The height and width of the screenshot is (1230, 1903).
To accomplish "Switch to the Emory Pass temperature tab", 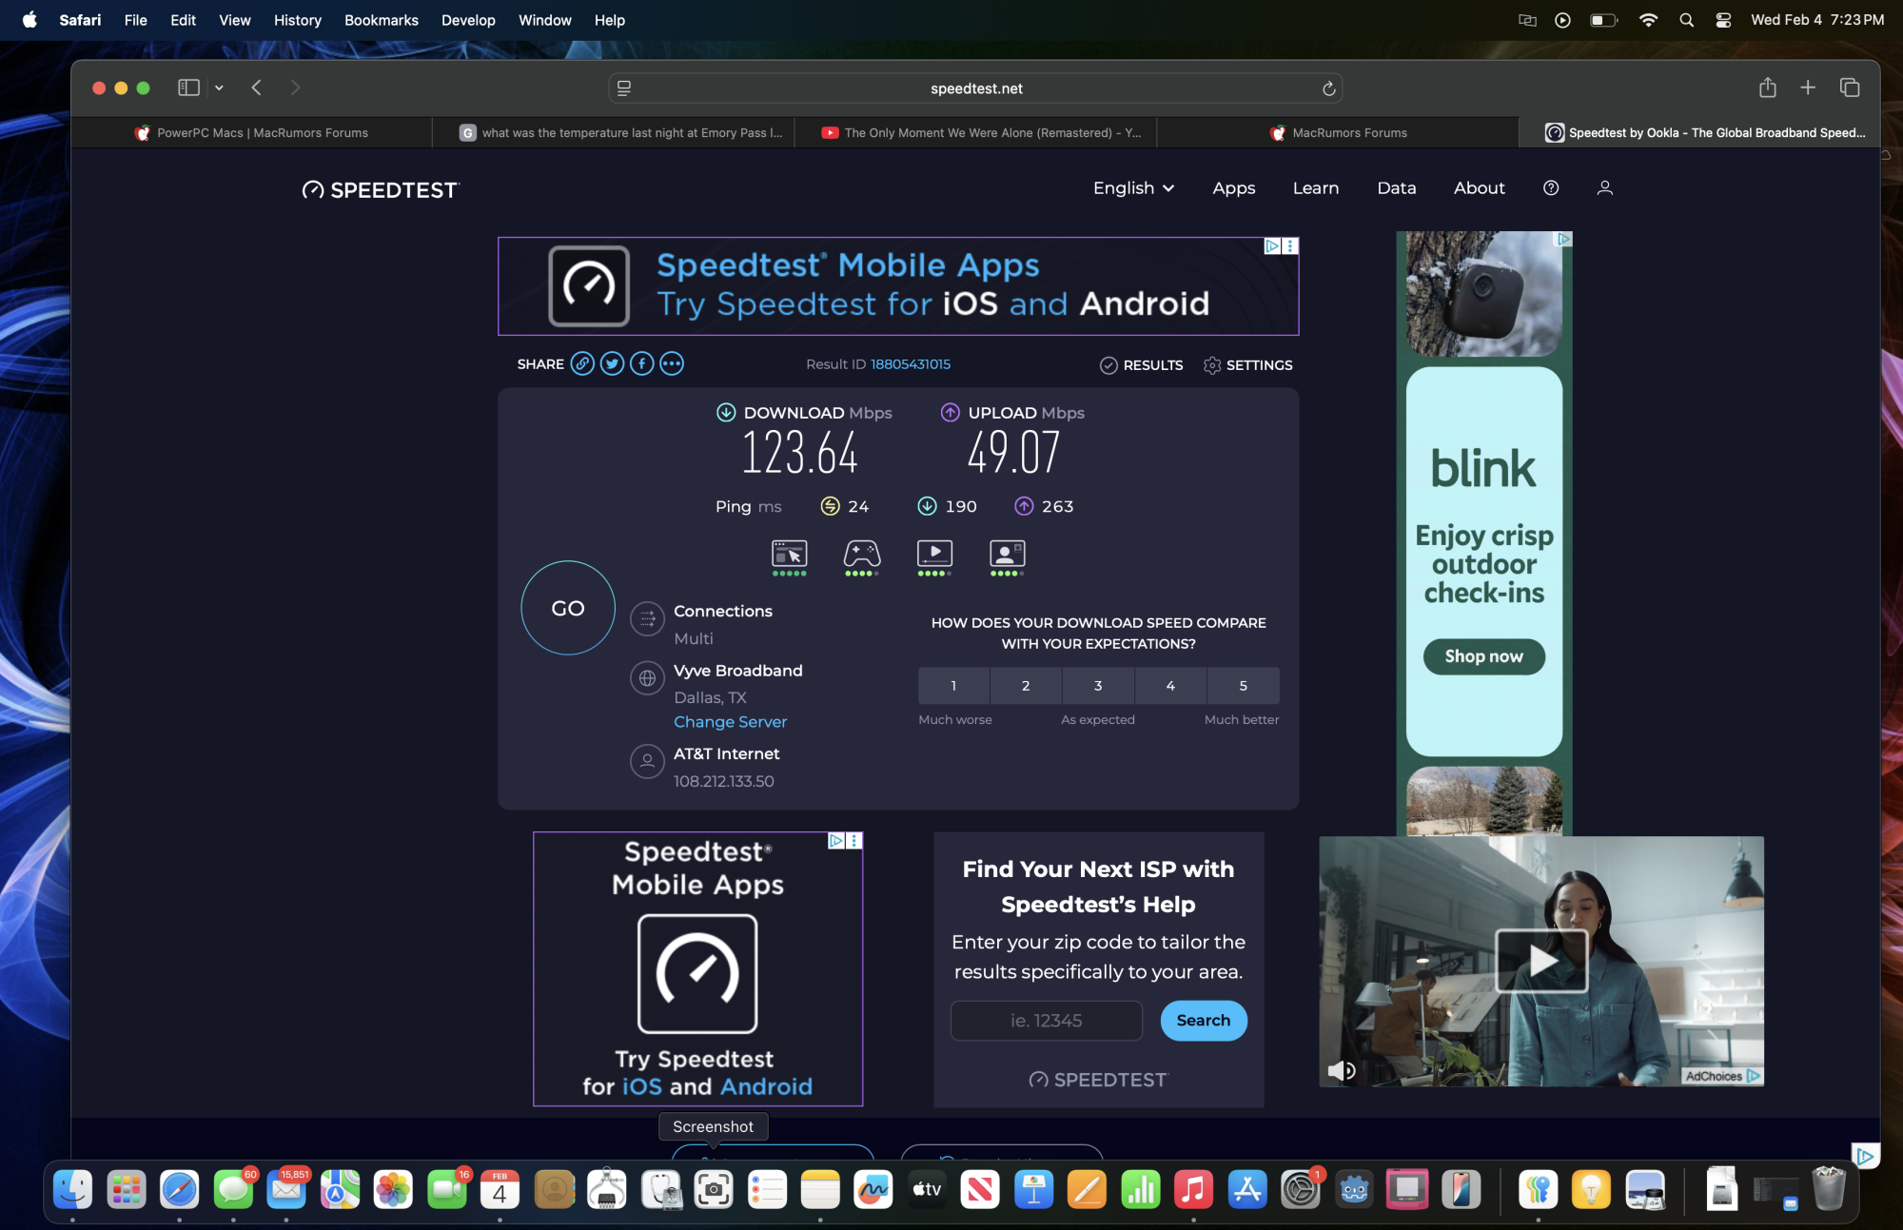I will (614, 133).
